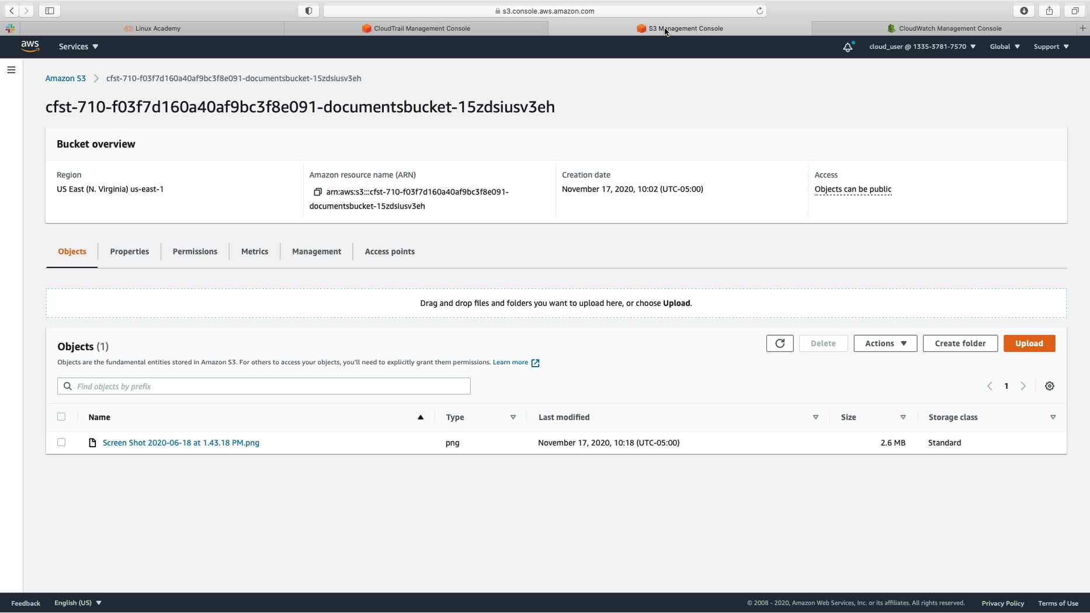Click the Name column header

99,417
